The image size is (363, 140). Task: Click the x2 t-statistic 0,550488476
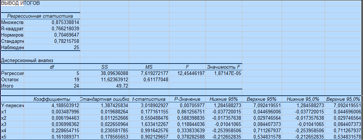pyautogui.click(x=155, y=118)
